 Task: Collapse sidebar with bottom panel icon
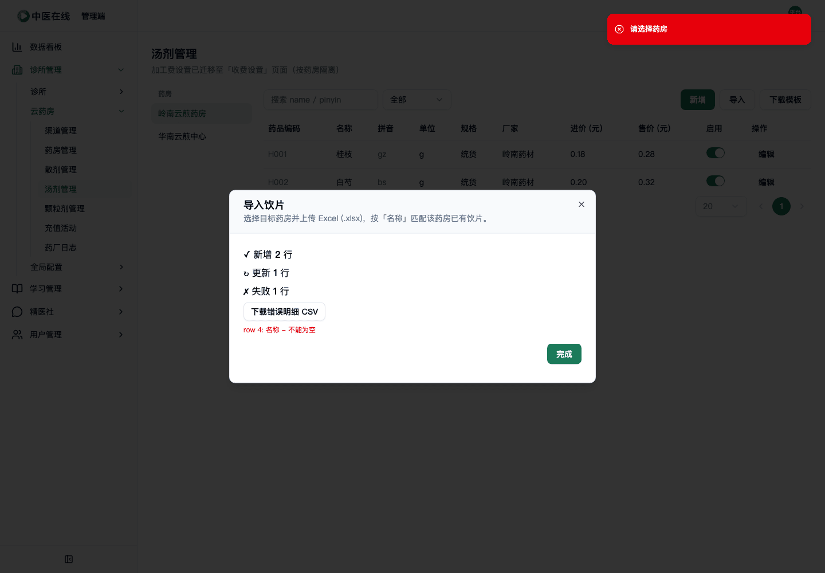69,559
